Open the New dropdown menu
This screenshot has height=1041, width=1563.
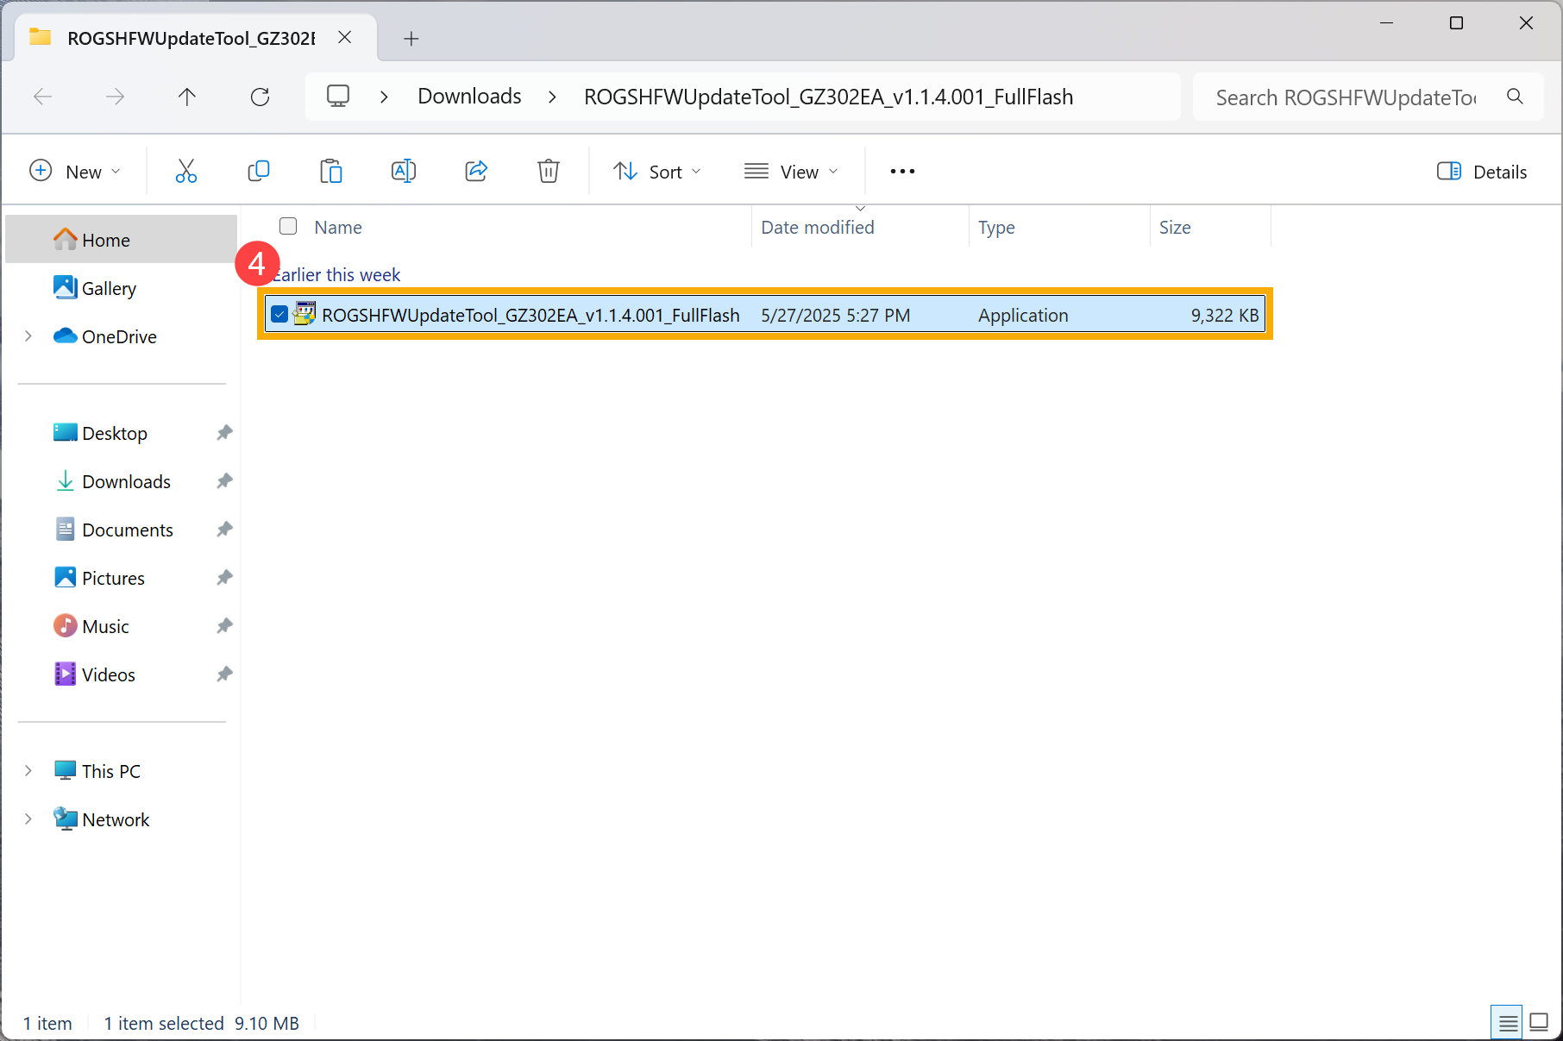pyautogui.click(x=74, y=171)
